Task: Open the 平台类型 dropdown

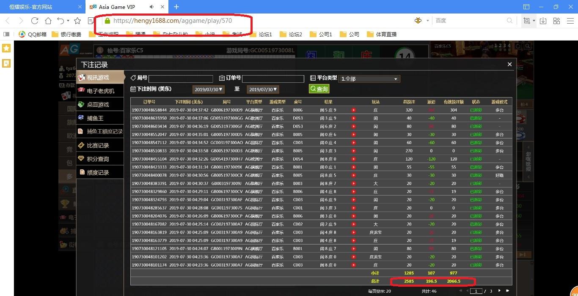Action: (x=369, y=79)
